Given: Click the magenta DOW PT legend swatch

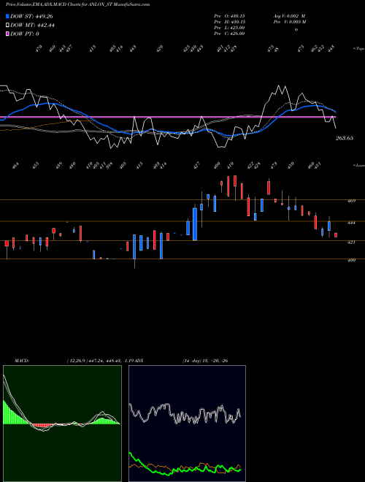Looking at the screenshot, I should (8, 34).
